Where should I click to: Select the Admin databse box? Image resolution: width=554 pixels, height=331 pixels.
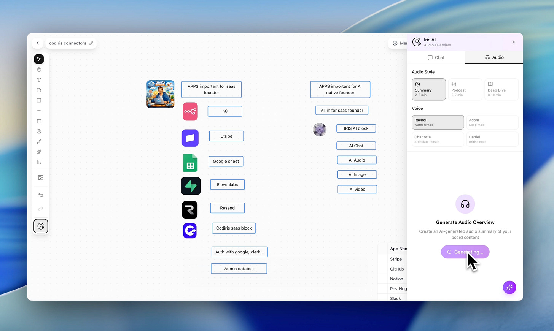239,269
